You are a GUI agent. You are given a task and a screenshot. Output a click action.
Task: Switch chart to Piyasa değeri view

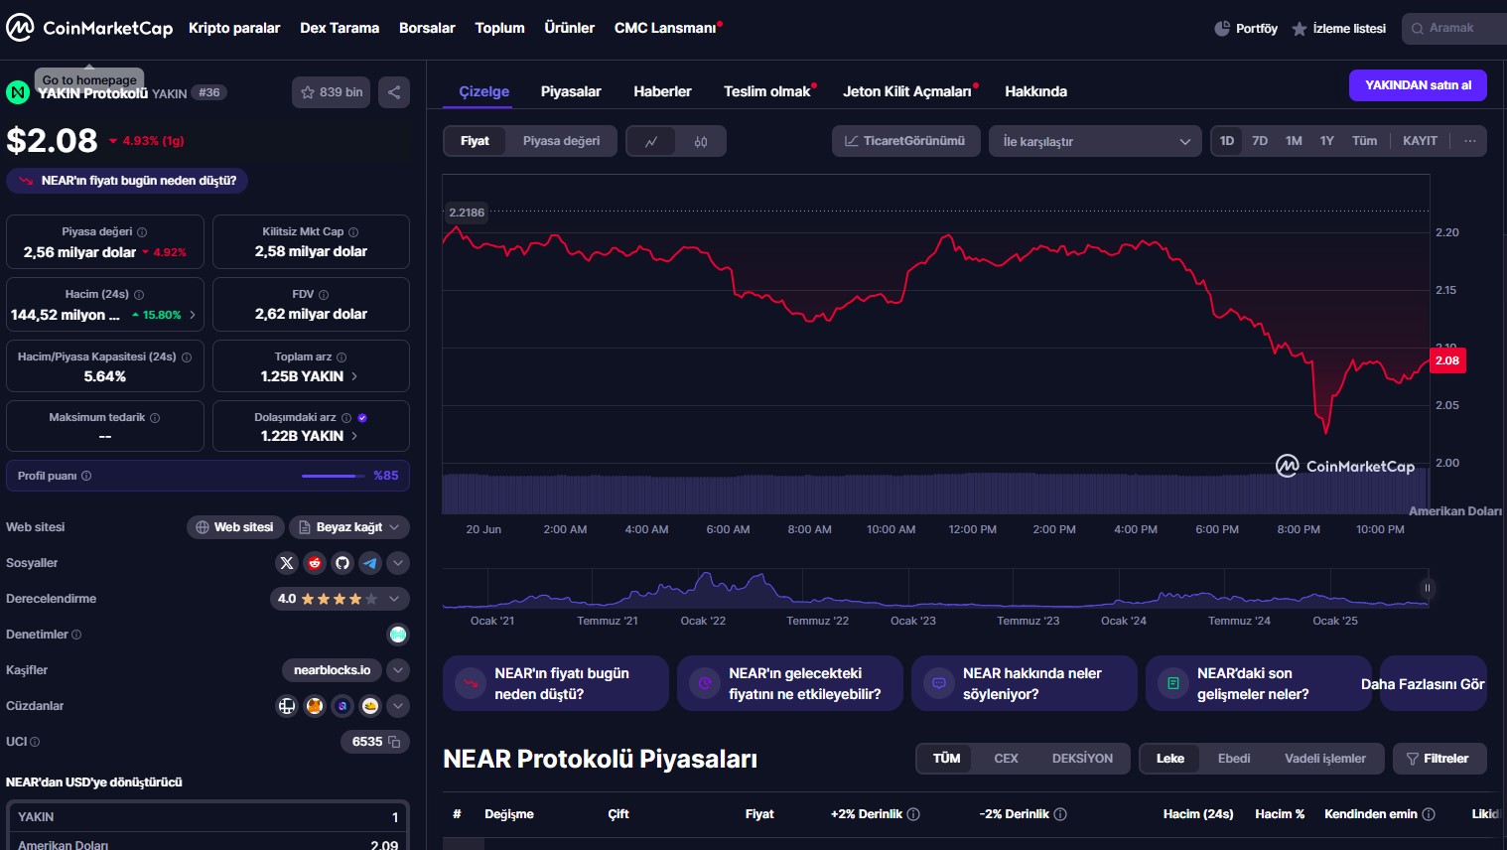tap(561, 141)
